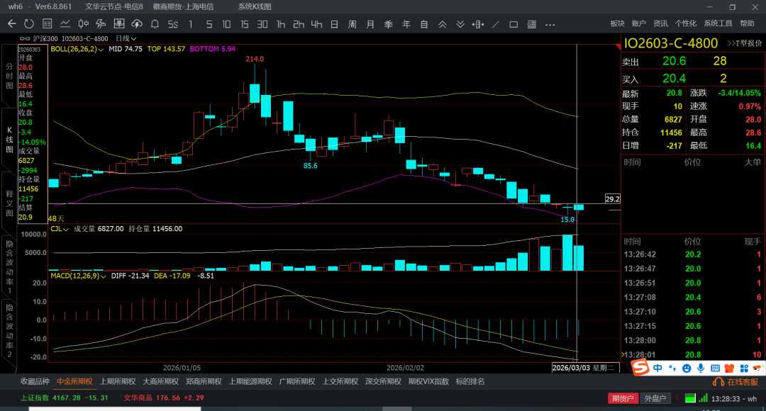Image resolution: width=766 pixels, height=411 pixels.
Task: Open the 系统工具 menu
Action: 718,24
